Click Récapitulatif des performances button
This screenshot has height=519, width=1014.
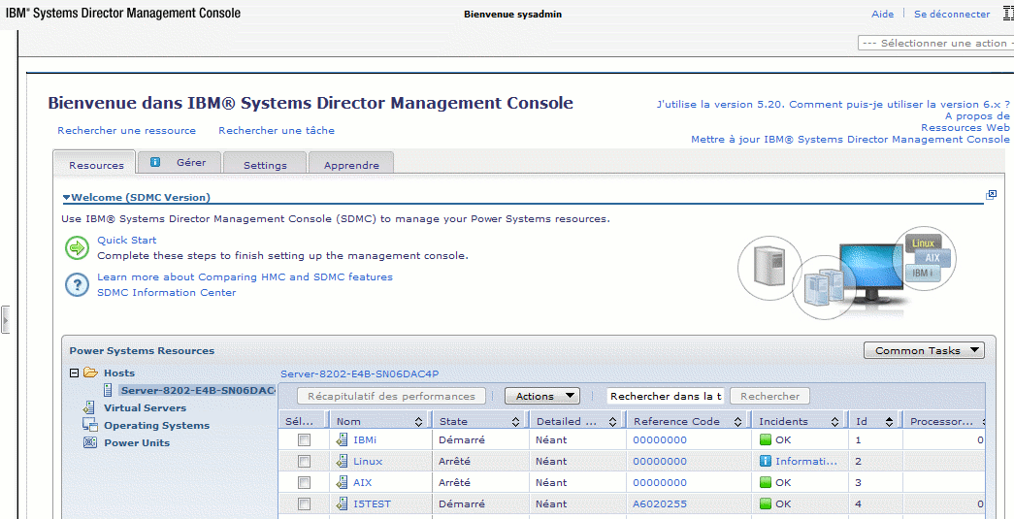392,396
